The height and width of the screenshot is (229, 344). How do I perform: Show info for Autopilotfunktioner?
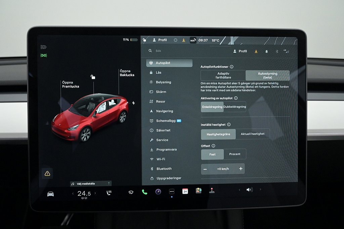(232, 67)
